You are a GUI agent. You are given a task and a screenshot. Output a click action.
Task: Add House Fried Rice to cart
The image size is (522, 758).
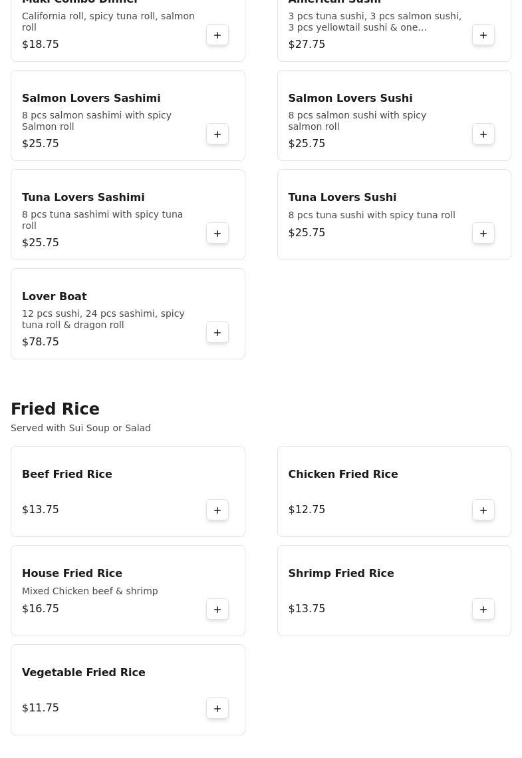(x=217, y=610)
